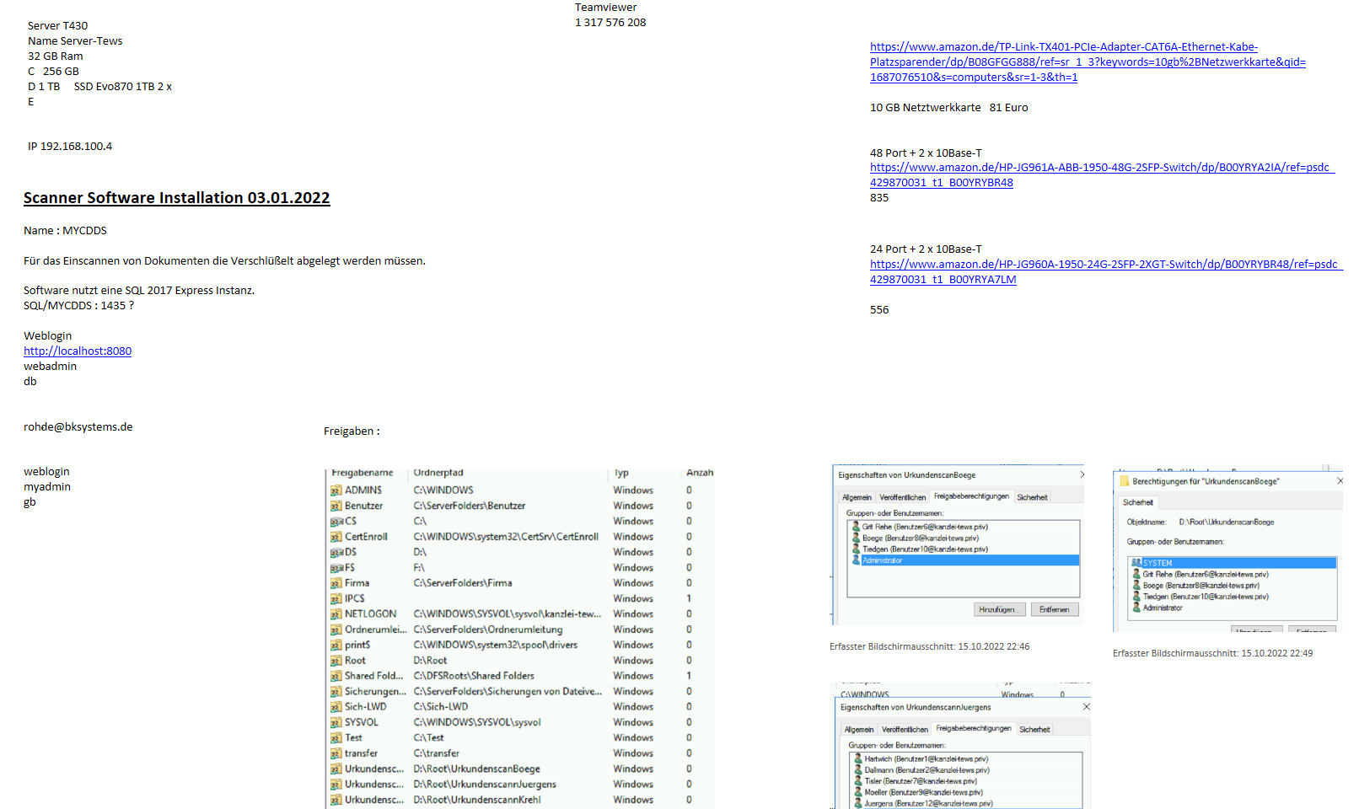Click the C$ drive share icon
Image resolution: width=1359 pixels, height=809 pixels.
pyautogui.click(x=336, y=522)
